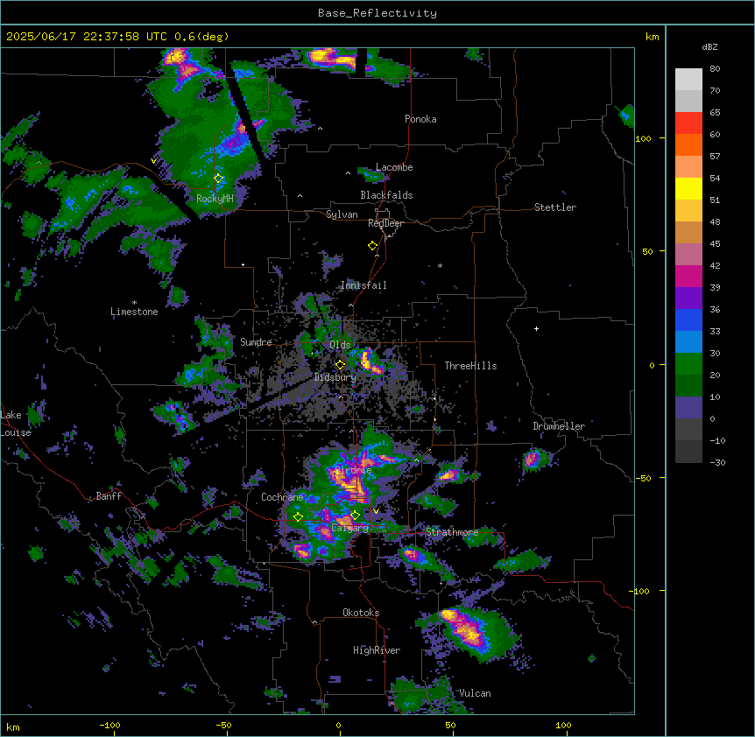Select the bright yellow 51-54 dBZ legend swatch
755x737 pixels.
point(688,188)
